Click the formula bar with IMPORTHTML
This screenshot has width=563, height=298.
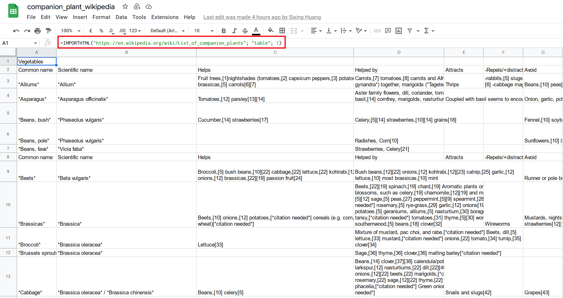point(171,43)
